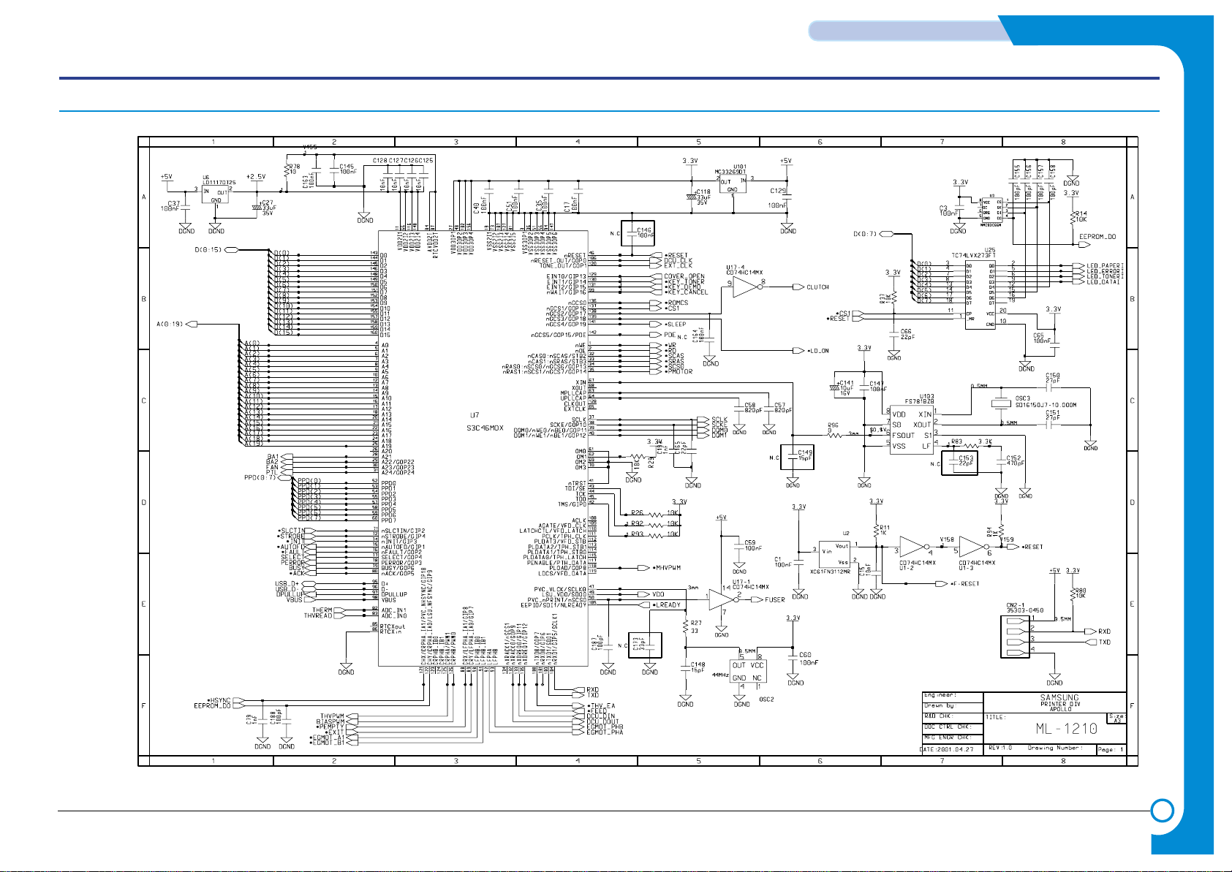The height and width of the screenshot is (872, 1232).
Task: Click the U1-3 inverter before *RESET output
Action: pos(971,547)
